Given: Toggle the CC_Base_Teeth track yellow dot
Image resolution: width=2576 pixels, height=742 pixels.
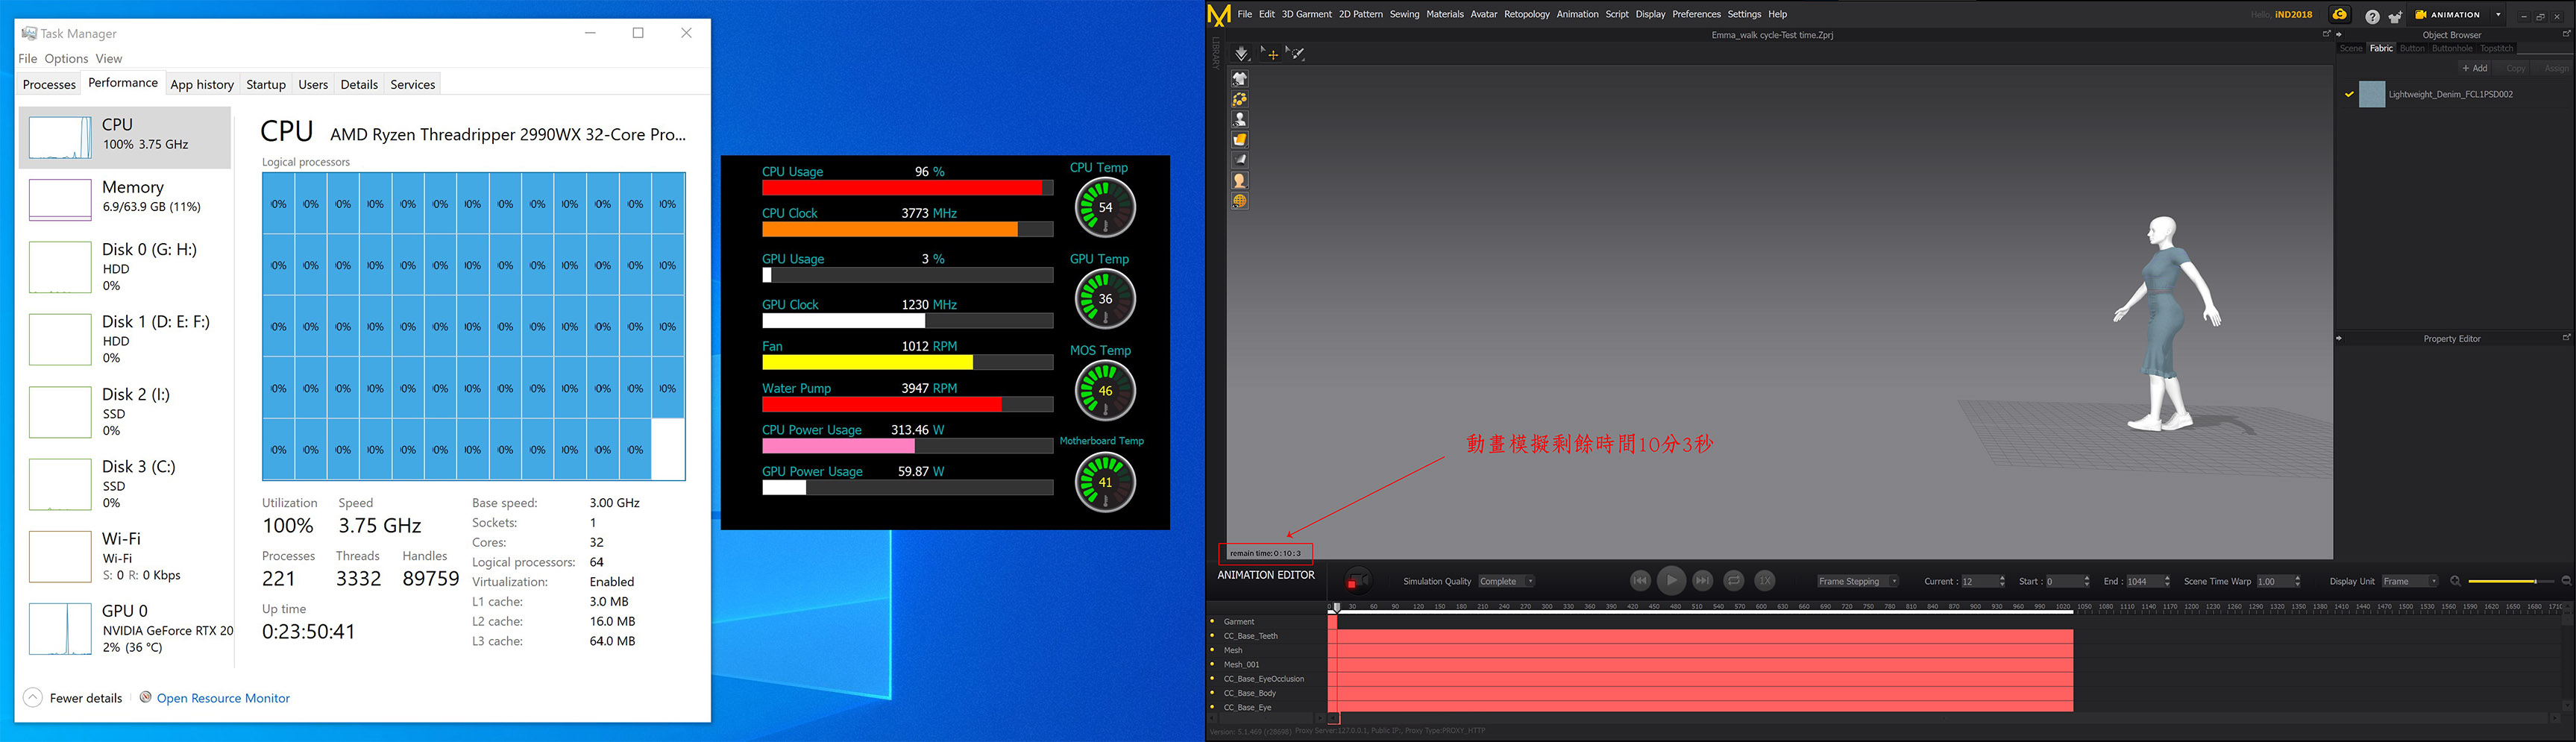Looking at the screenshot, I should 1213,635.
